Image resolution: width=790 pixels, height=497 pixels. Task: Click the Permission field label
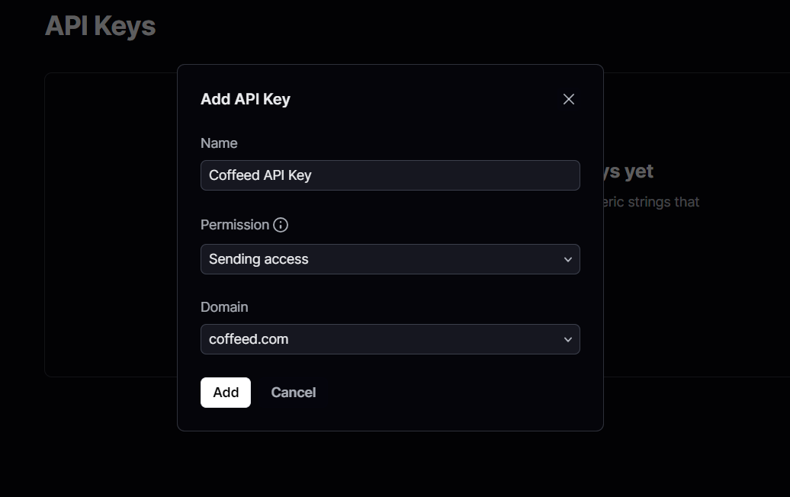pos(235,225)
